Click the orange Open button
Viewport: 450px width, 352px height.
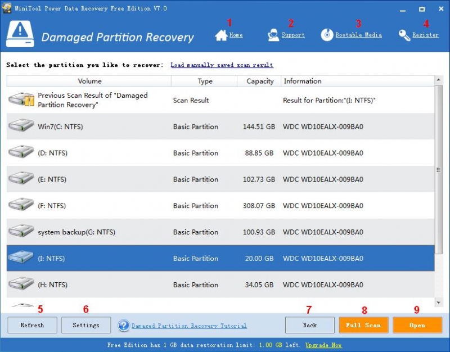[x=417, y=325]
